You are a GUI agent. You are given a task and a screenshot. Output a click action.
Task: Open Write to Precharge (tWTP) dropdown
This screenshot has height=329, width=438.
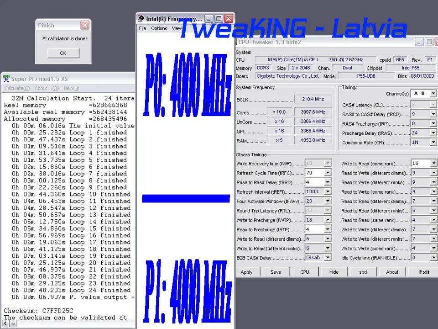tap(328, 220)
